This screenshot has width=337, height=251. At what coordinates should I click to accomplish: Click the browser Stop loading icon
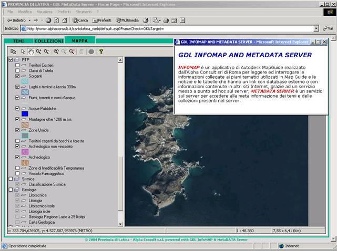point(48,20)
